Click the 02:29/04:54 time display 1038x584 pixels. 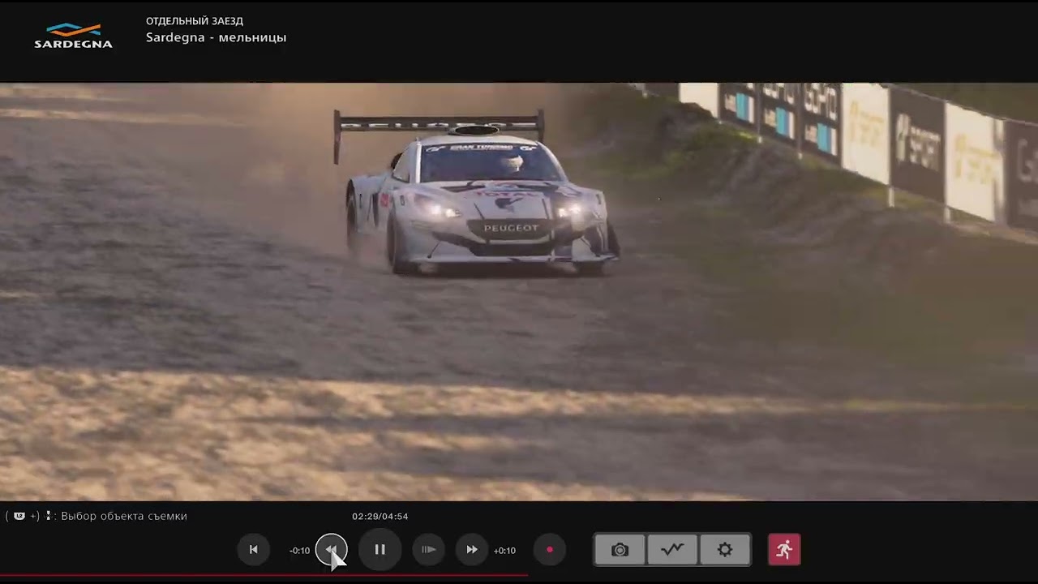(x=380, y=516)
